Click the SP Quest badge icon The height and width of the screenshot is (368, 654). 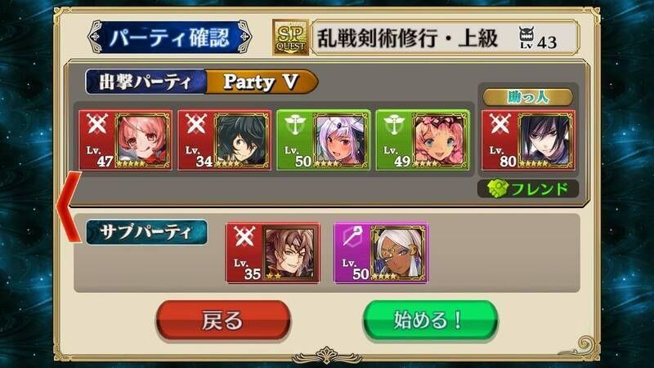coord(291,38)
